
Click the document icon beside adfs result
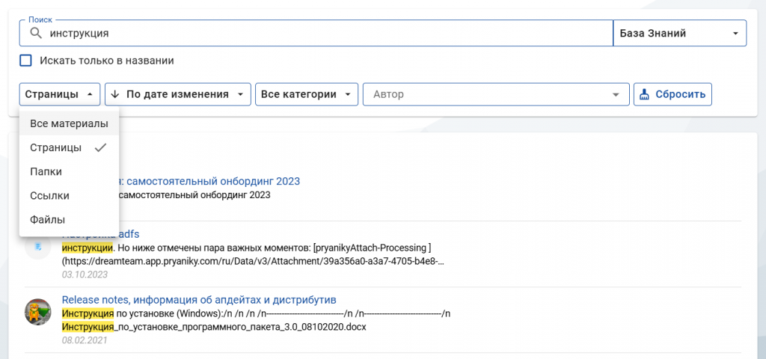click(x=37, y=248)
